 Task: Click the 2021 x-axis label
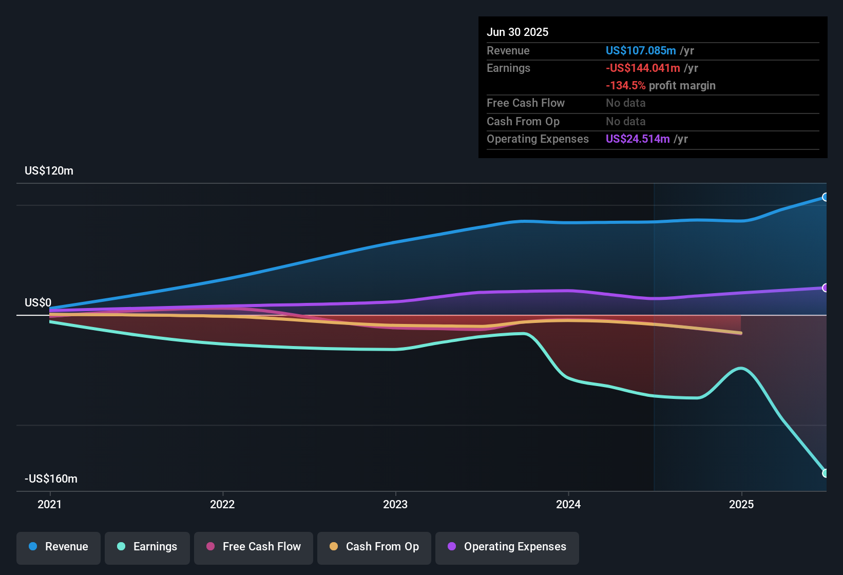[50, 505]
